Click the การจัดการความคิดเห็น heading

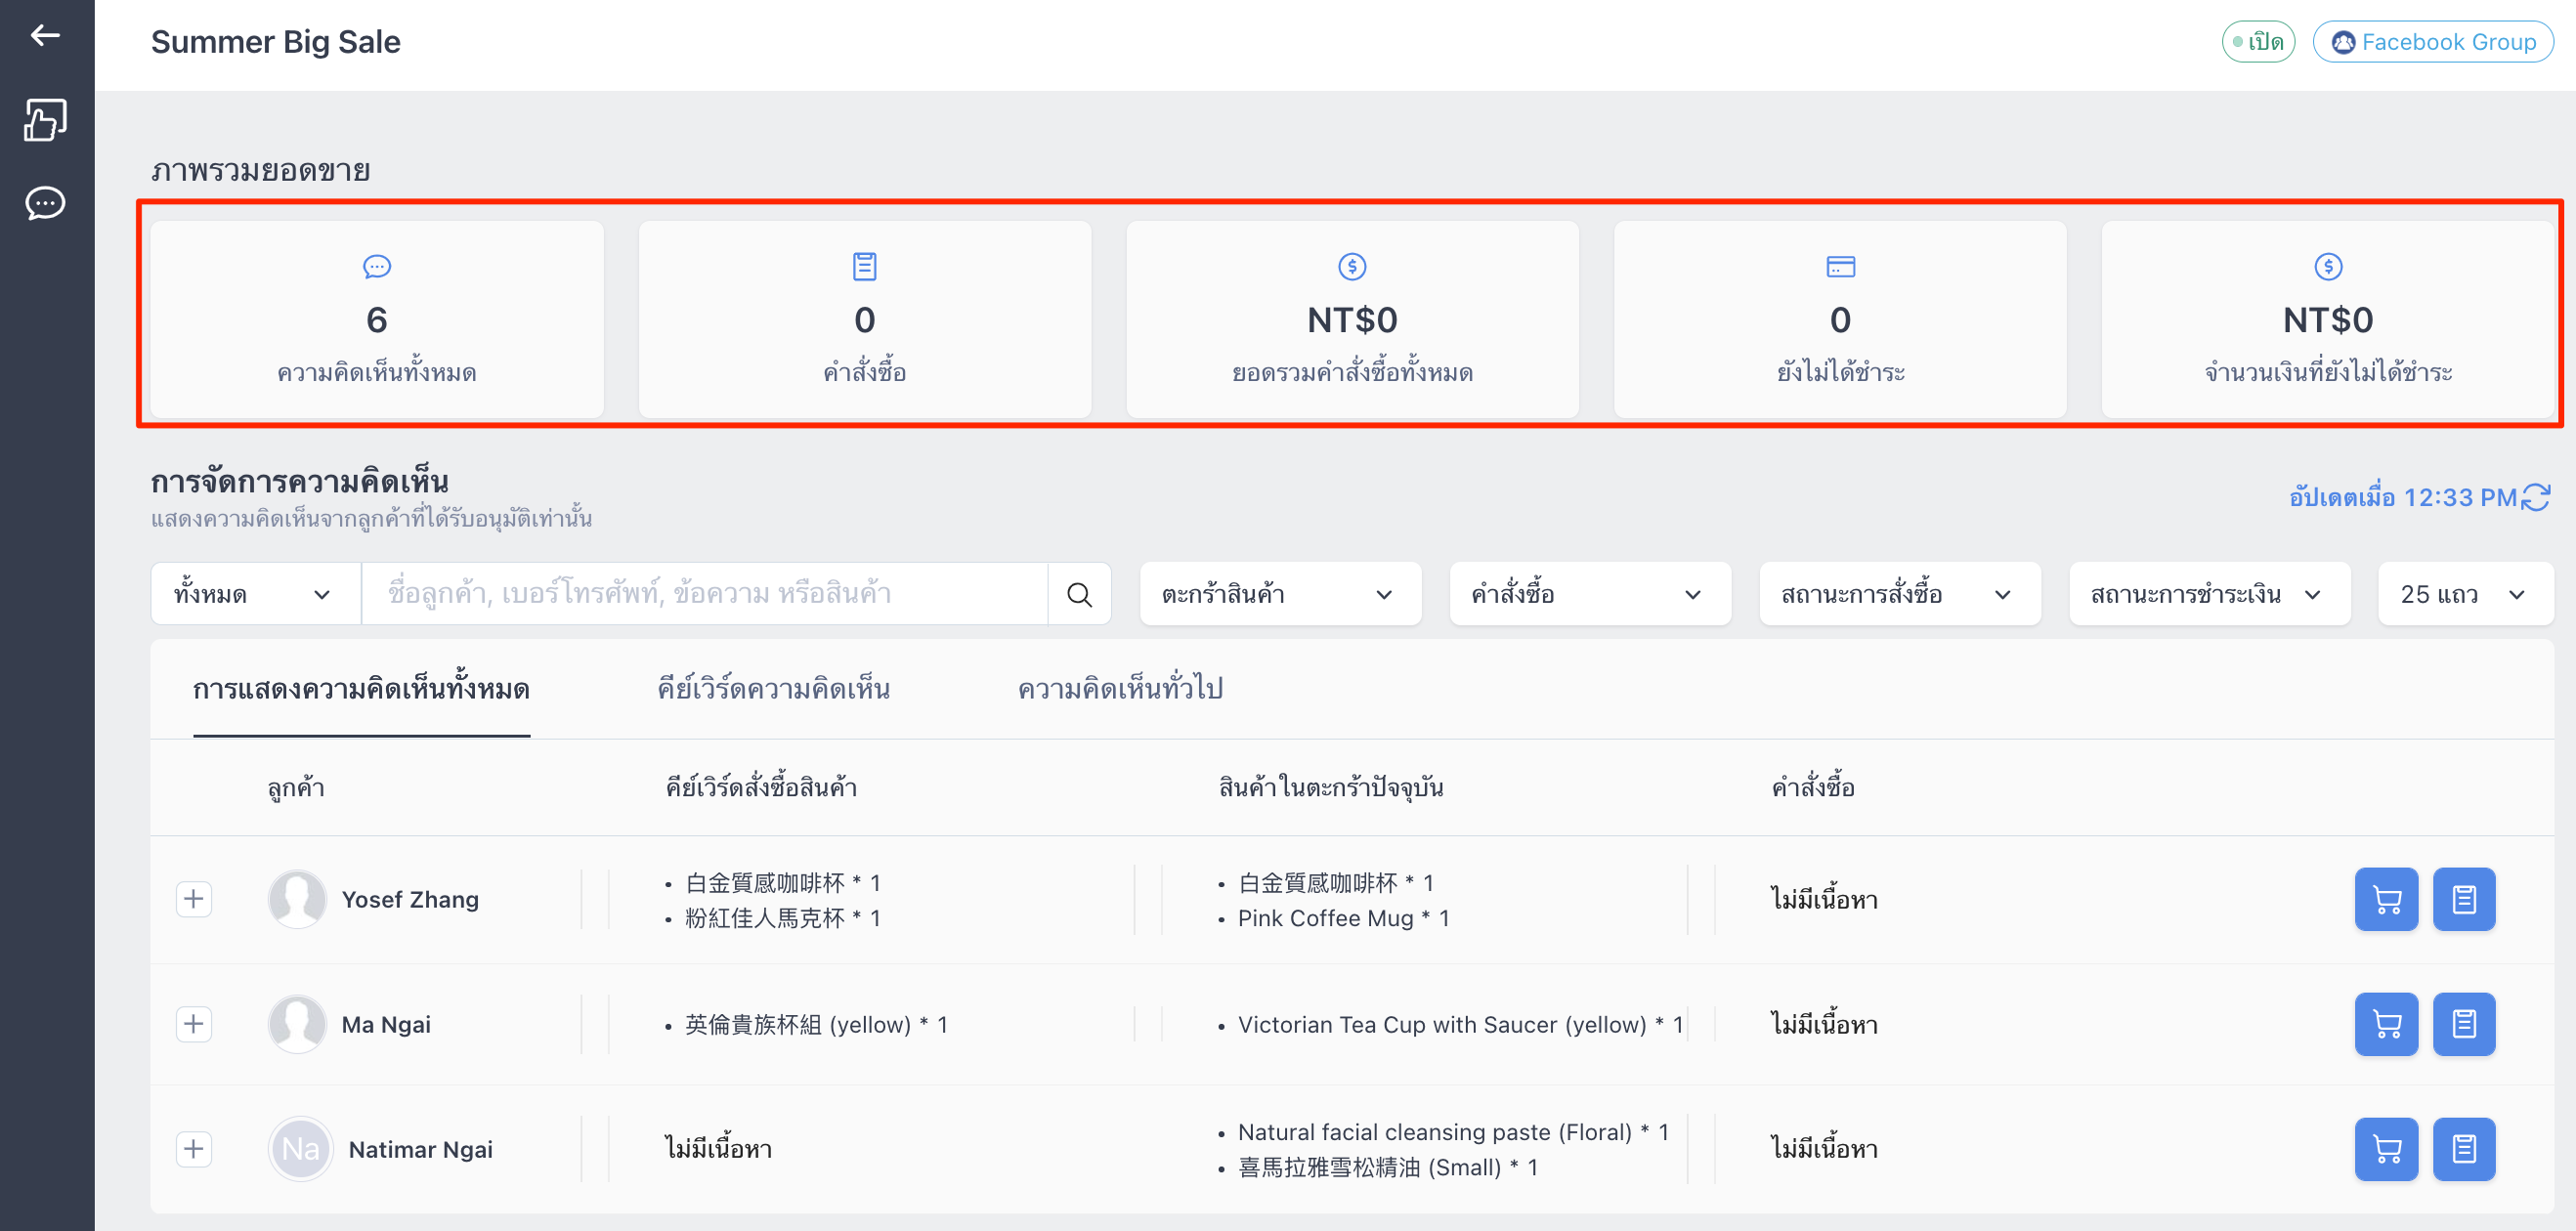[x=300, y=482]
